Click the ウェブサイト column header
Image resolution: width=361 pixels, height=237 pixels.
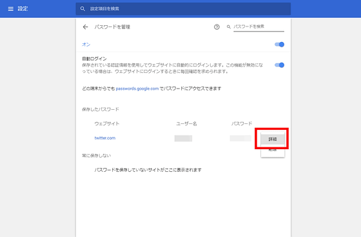pos(107,123)
